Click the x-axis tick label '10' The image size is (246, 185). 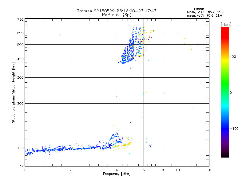coord(178,170)
